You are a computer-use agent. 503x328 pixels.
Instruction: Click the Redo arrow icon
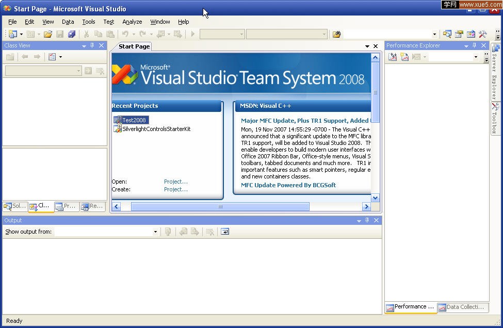(142, 34)
